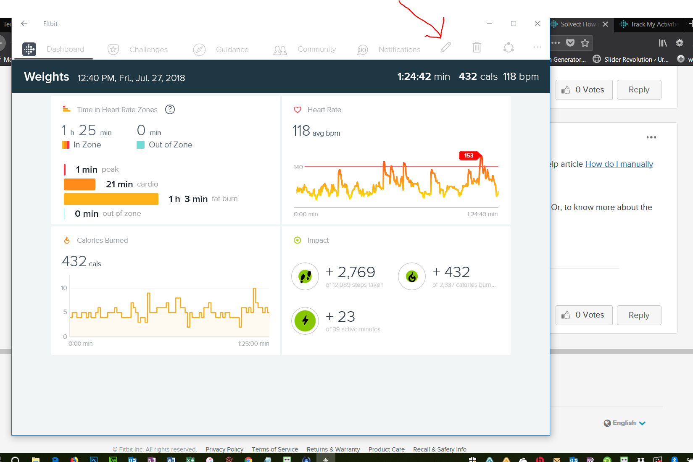Click the Fitbit Dashboard logo icon

click(29, 49)
